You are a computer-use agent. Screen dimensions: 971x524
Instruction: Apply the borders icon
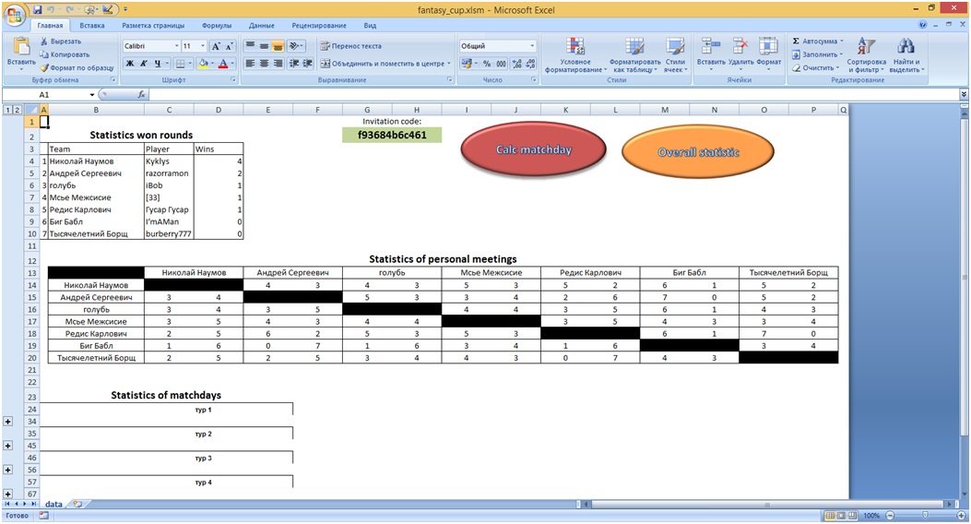pos(180,63)
